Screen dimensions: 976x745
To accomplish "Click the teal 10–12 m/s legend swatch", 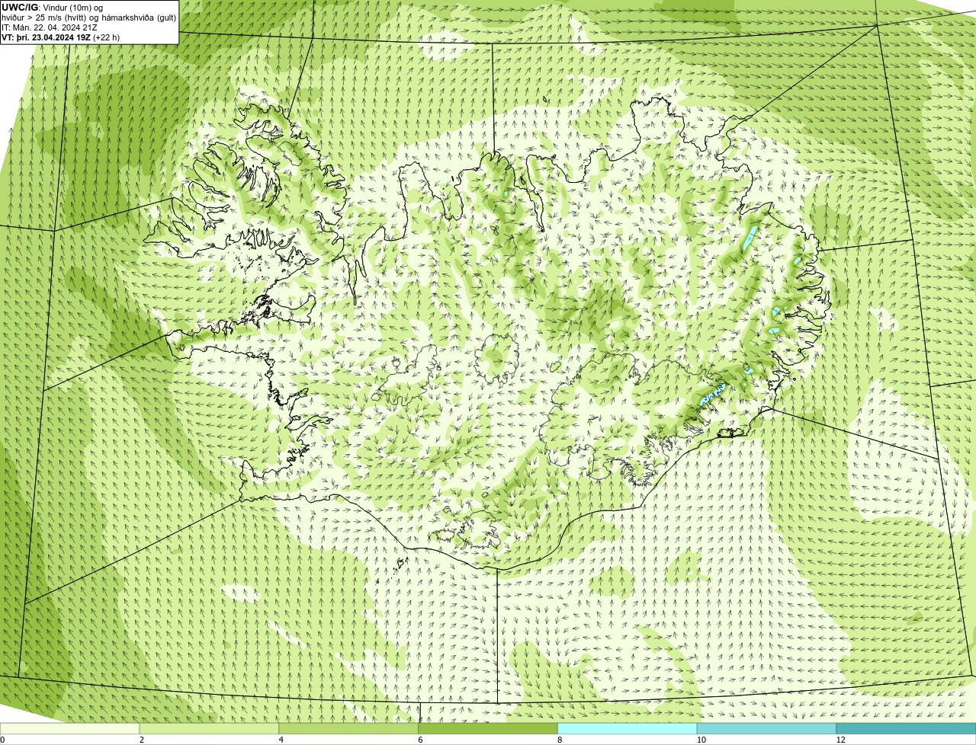I will pos(767,729).
